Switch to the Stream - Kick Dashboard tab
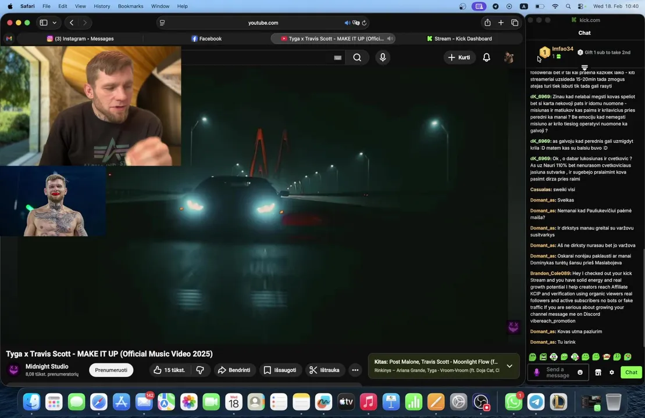This screenshot has width=645, height=418. pos(459,38)
